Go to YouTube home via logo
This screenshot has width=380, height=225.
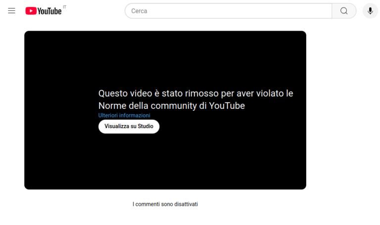tap(44, 11)
